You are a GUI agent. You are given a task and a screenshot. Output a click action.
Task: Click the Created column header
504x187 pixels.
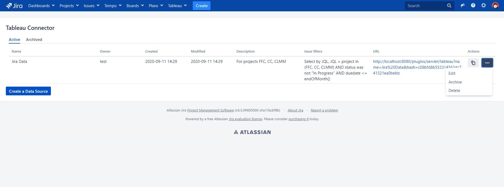pos(151,52)
